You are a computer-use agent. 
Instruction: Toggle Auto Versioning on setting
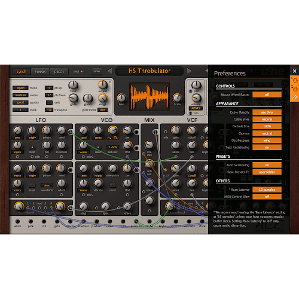(x=267, y=165)
